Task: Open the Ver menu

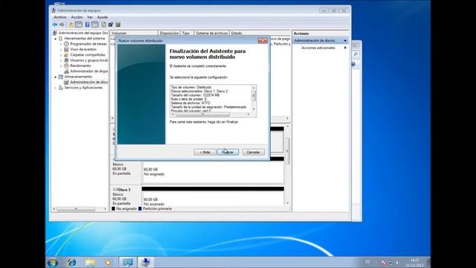Action: pos(90,17)
